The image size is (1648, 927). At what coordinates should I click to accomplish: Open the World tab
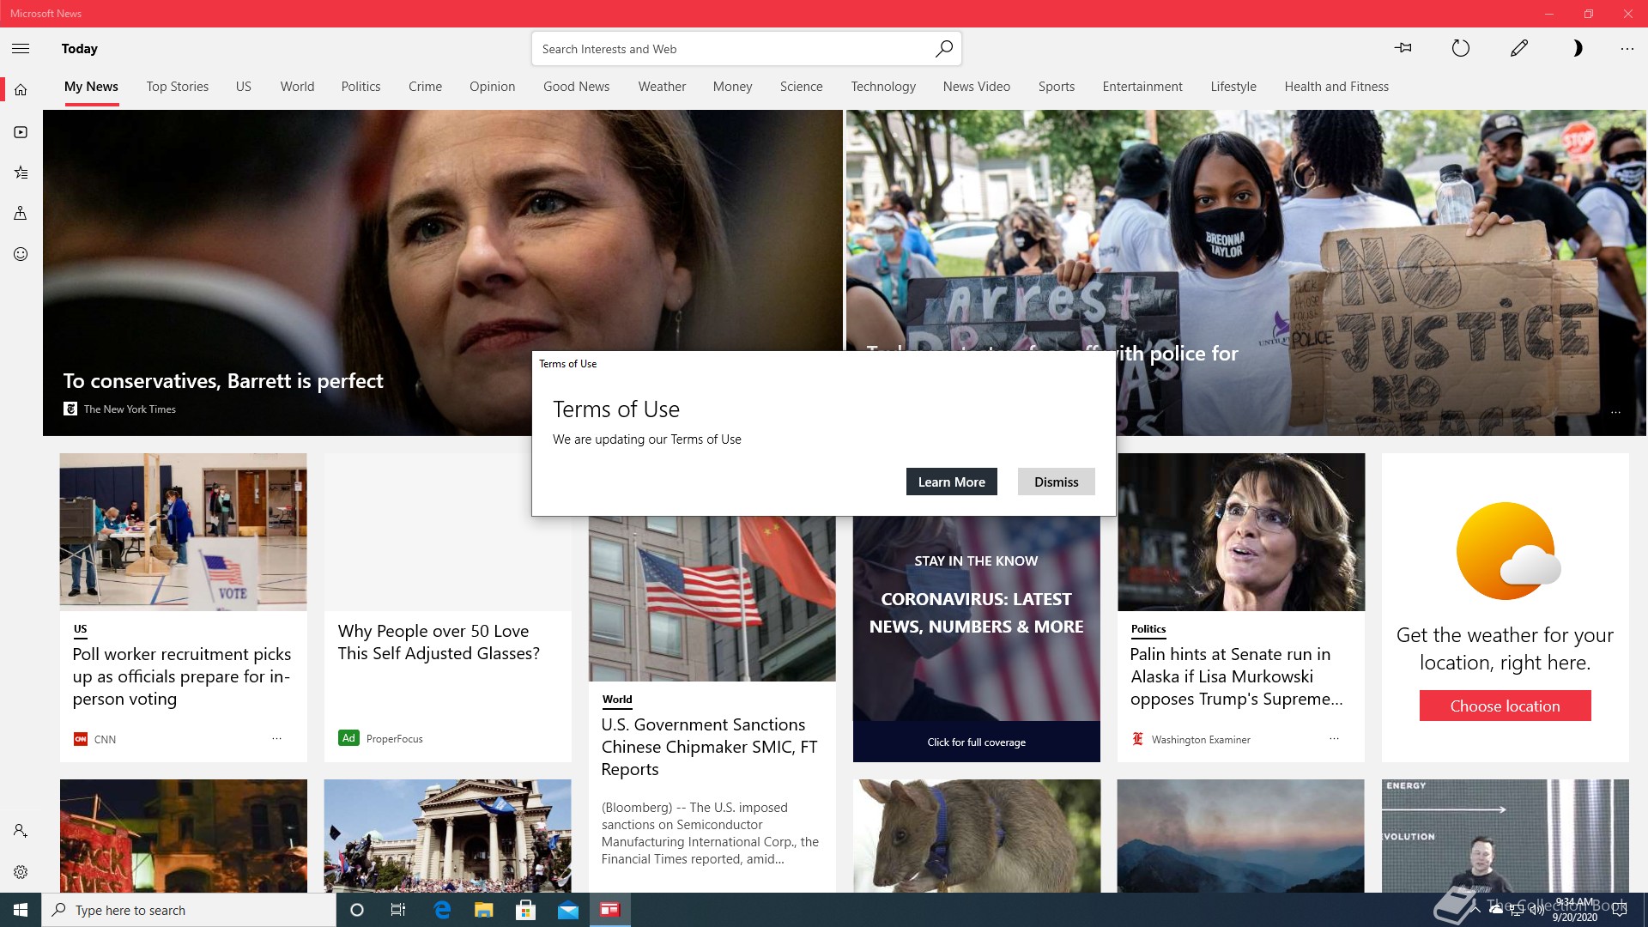(297, 87)
